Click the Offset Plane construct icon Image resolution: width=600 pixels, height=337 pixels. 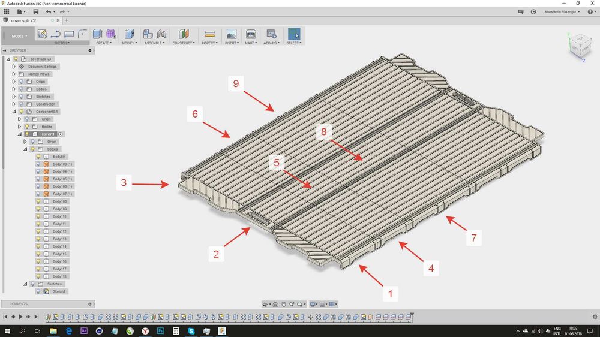pyautogui.click(x=183, y=34)
